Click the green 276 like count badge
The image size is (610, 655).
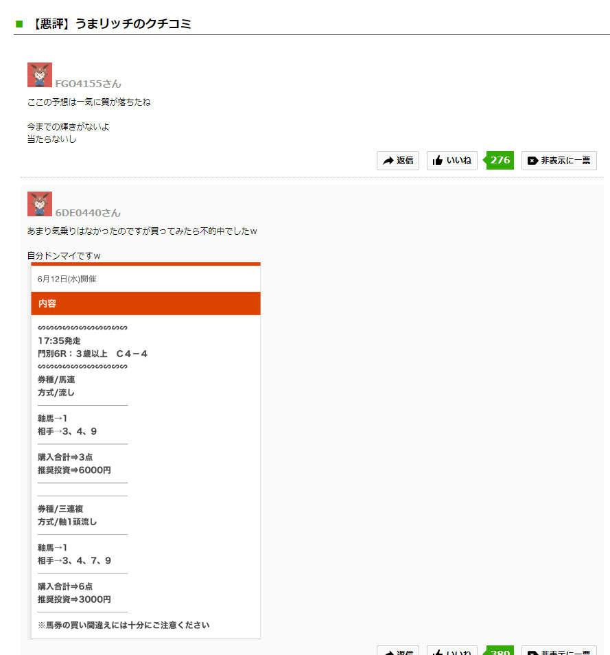click(500, 161)
